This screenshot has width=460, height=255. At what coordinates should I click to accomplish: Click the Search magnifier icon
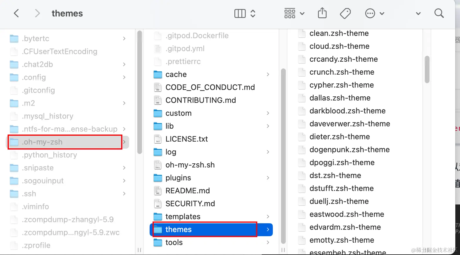pos(439,13)
